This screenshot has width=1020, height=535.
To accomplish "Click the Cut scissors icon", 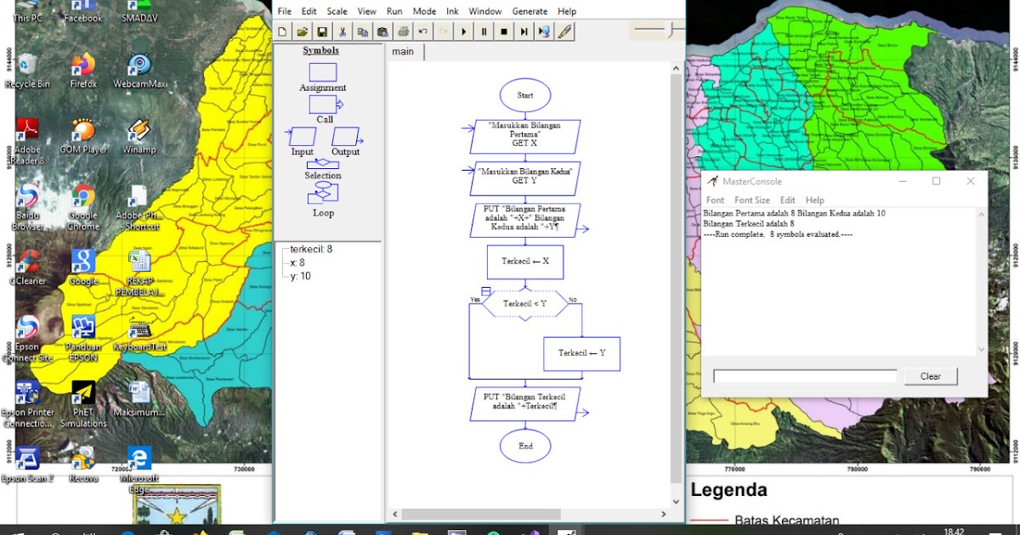I will pos(343,31).
